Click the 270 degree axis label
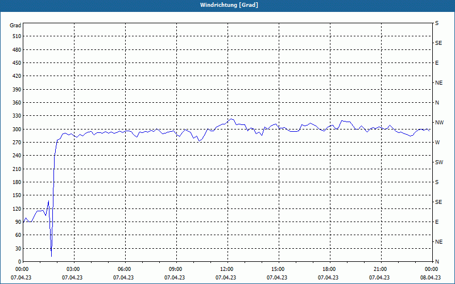The height and width of the screenshot is (284, 455). 16,143
